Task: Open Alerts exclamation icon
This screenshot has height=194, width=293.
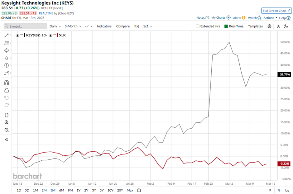Action: [x=243, y=18]
